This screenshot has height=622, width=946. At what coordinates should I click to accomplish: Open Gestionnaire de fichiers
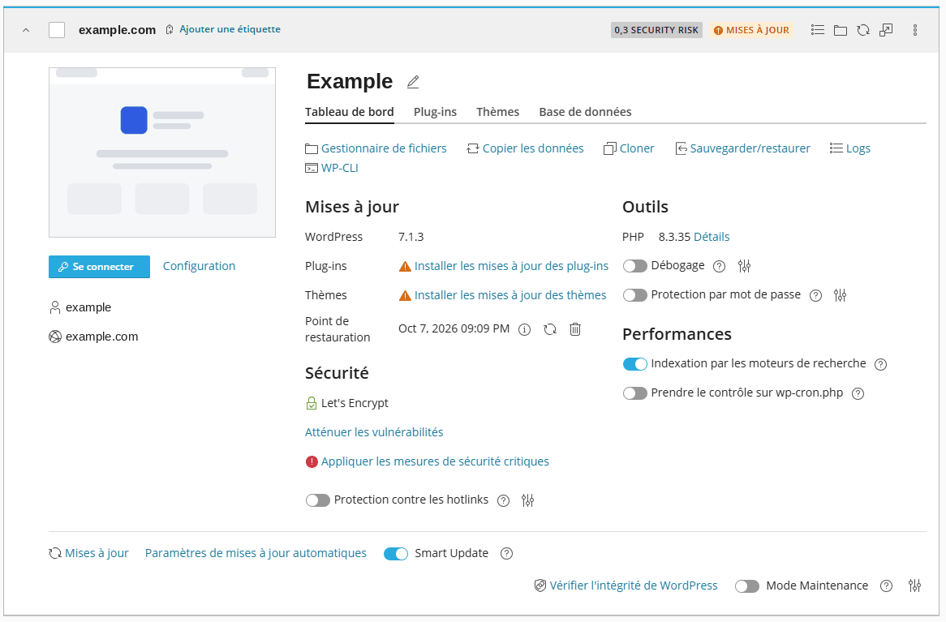[x=376, y=148]
